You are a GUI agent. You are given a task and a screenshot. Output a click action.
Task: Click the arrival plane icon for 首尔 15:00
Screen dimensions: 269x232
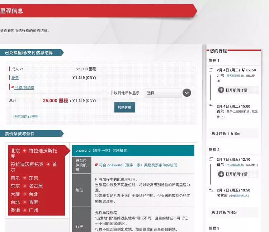(x=211, y=105)
